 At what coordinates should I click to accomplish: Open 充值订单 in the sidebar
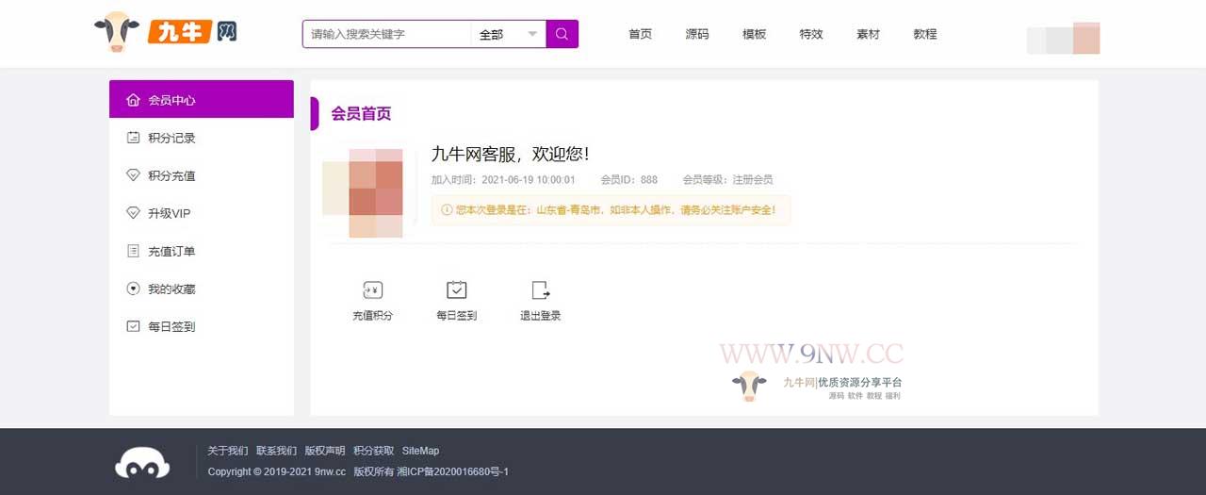[x=202, y=251]
